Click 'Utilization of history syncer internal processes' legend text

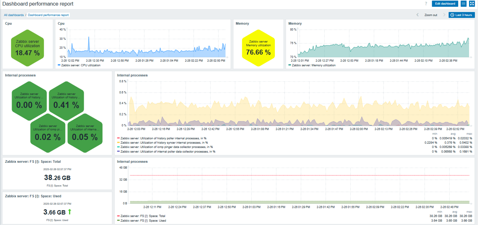[164, 143]
